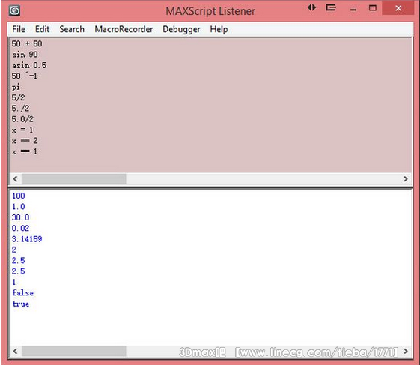This screenshot has height=365, width=420.
Task: Click the line '50.^-1'
Action: click(25, 76)
